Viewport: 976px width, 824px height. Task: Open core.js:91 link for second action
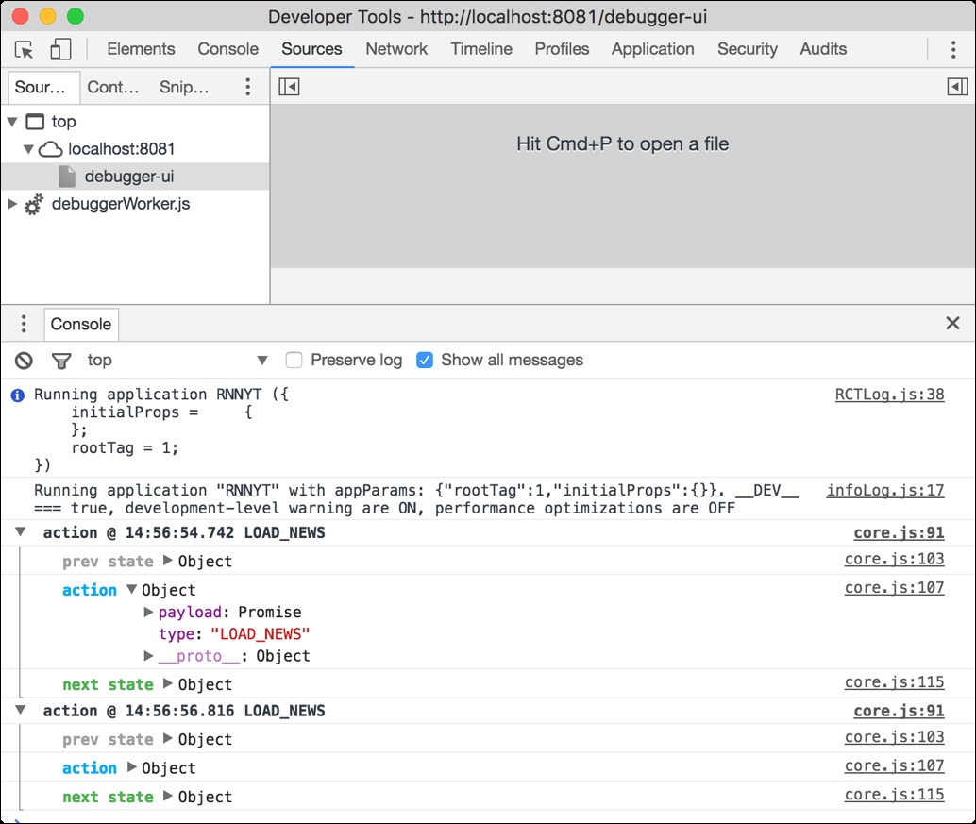tap(899, 711)
